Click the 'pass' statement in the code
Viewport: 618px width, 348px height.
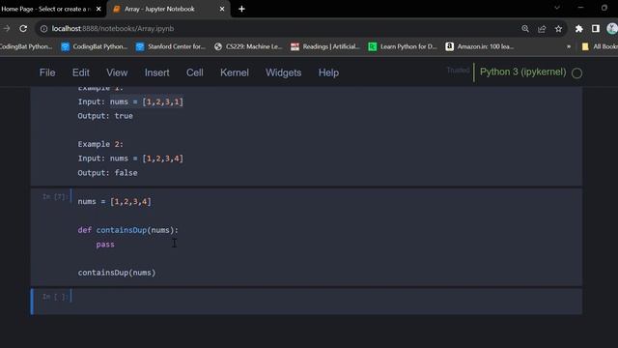tap(105, 245)
